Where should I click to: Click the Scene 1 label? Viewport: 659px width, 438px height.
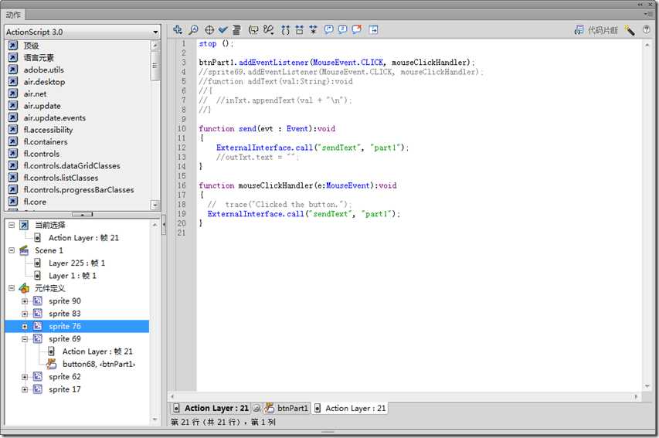pos(49,250)
